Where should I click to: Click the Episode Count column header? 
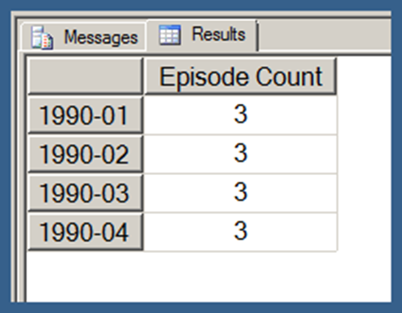pyautogui.click(x=241, y=76)
